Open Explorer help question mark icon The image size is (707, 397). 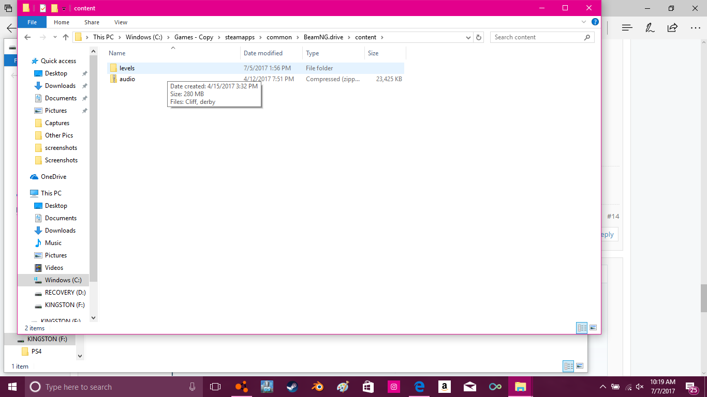click(x=595, y=22)
